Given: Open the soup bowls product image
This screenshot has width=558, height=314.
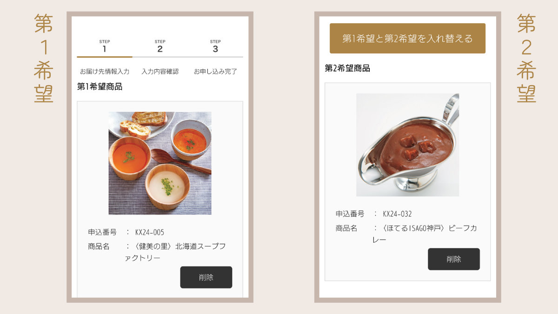Looking at the screenshot, I should click(x=160, y=163).
